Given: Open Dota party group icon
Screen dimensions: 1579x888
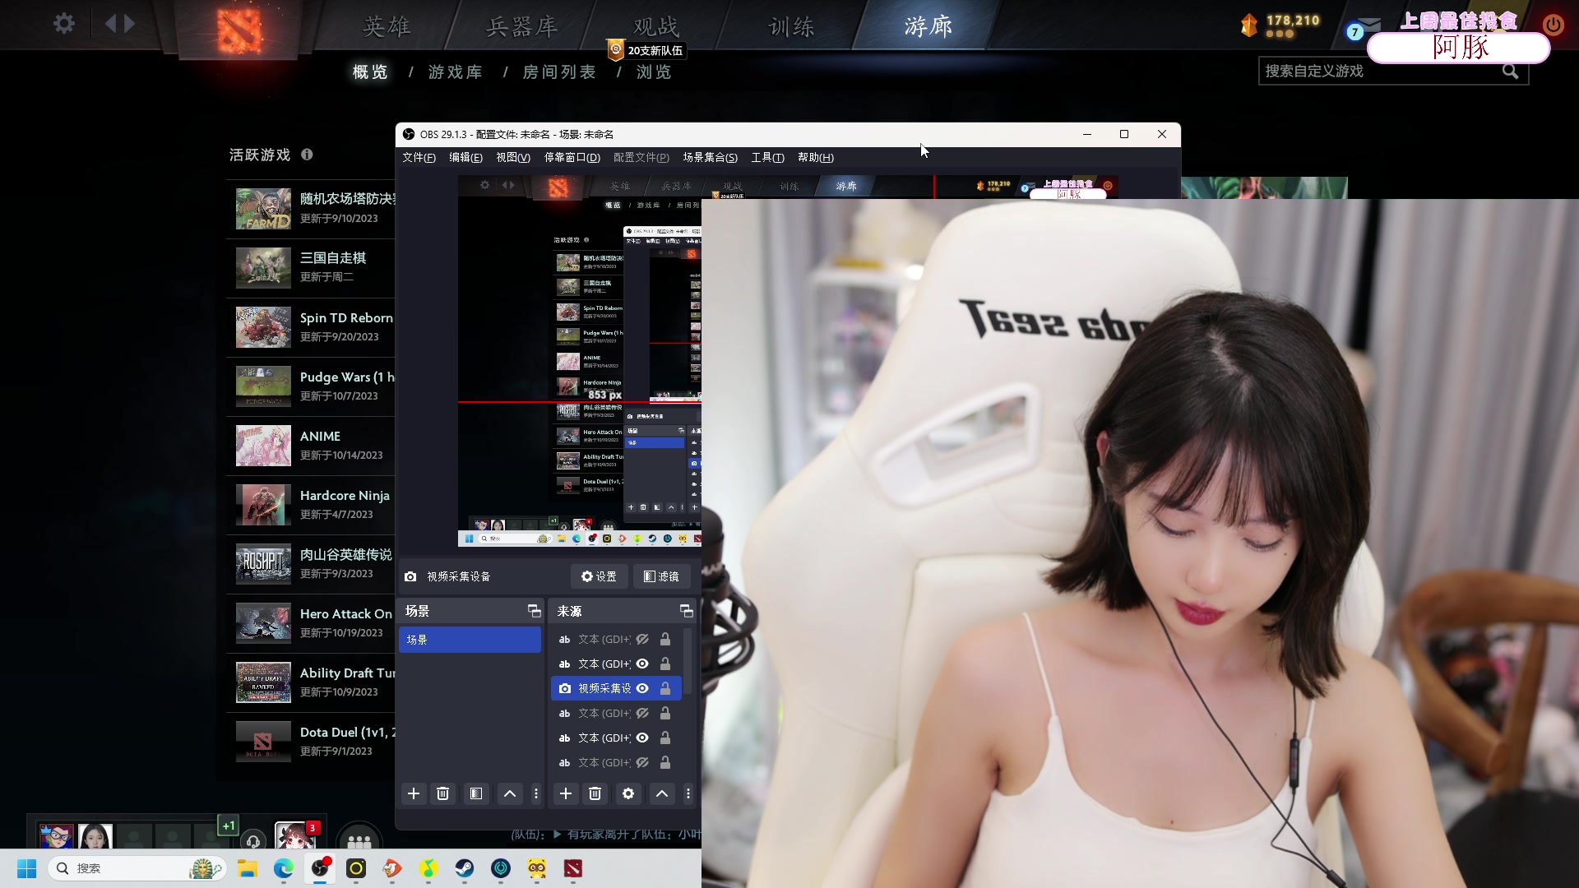Looking at the screenshot, I should tap(359, 840).
